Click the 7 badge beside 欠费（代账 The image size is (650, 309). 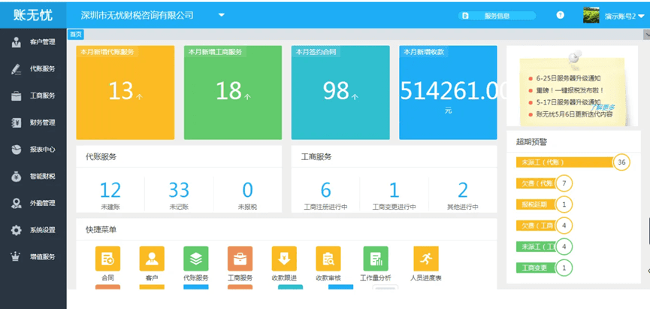pyautogui.click(x=564, y=183)
